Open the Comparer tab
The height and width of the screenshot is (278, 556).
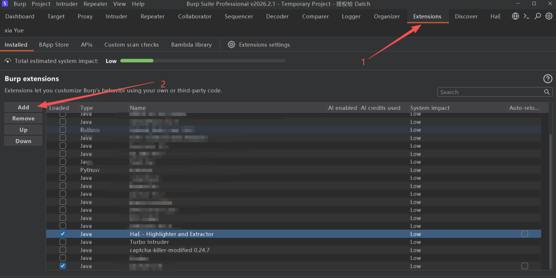click(315, 16)
